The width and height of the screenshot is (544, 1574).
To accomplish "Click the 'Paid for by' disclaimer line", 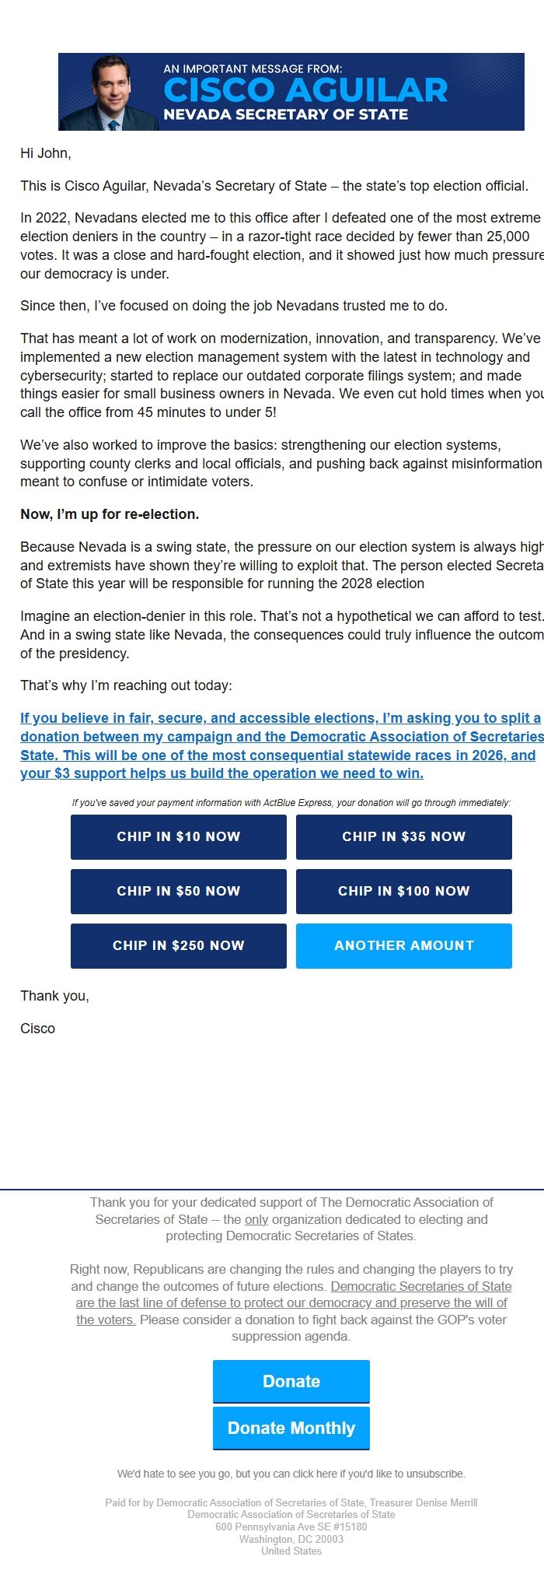I will 291,1503.
